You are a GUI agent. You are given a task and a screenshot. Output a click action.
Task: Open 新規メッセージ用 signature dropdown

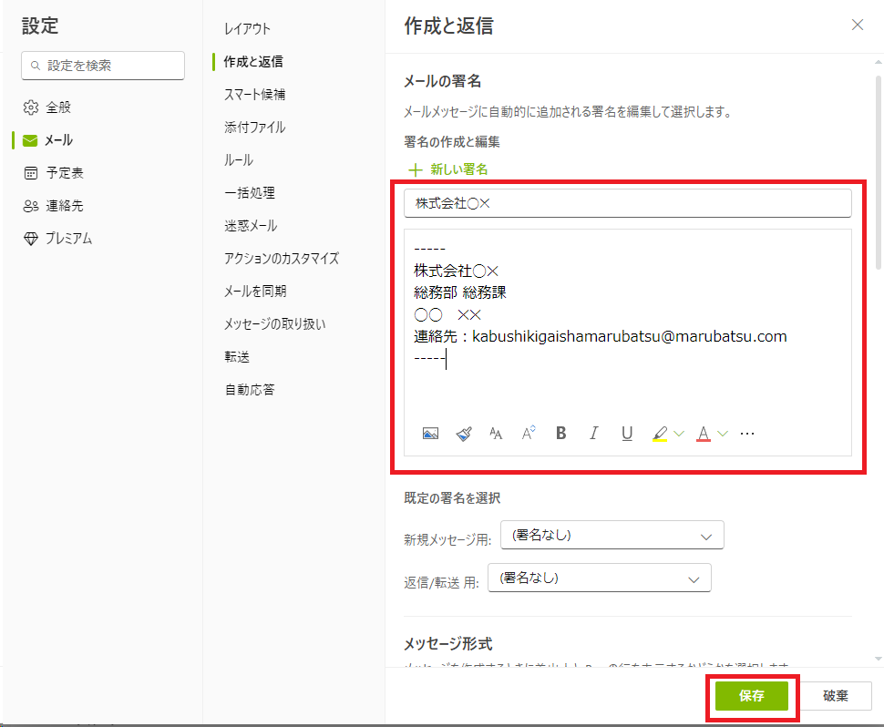[612, 536]
